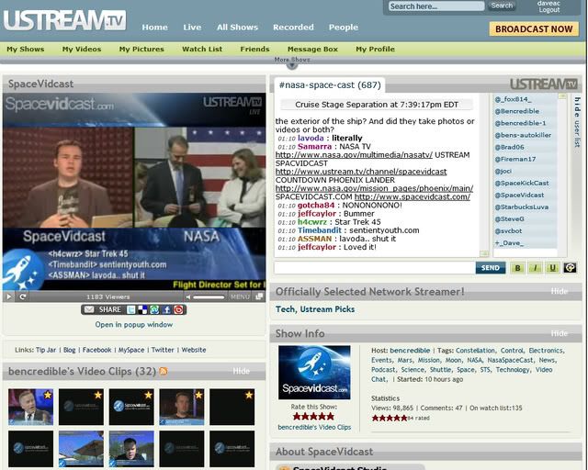Go to the Home menu item
Image resolution: width=588 pixels, height=470 pixels.
point(155,28)
